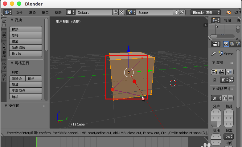Click the render image camera icon
Image resolution: width=242 pixels, height=147 pixels.
point(214,72)
